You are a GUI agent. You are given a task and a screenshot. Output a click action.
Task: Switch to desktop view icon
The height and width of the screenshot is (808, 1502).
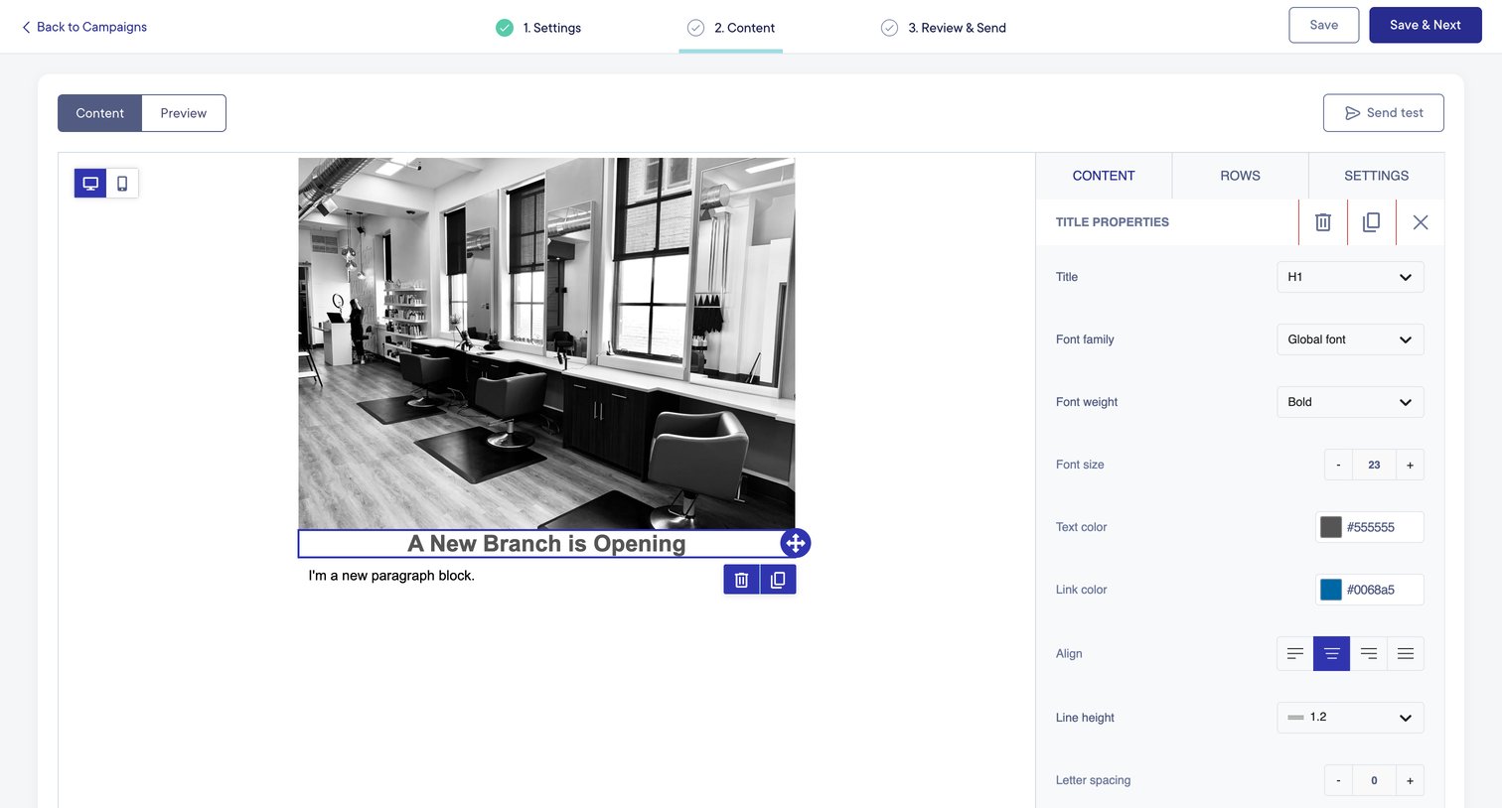point(90,183)
